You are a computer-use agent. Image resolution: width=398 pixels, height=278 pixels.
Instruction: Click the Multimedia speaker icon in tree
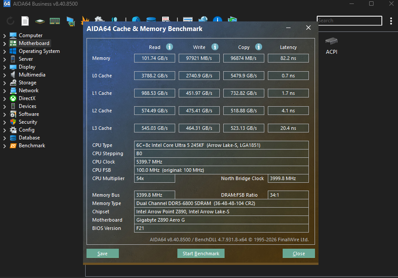(13, 75)
